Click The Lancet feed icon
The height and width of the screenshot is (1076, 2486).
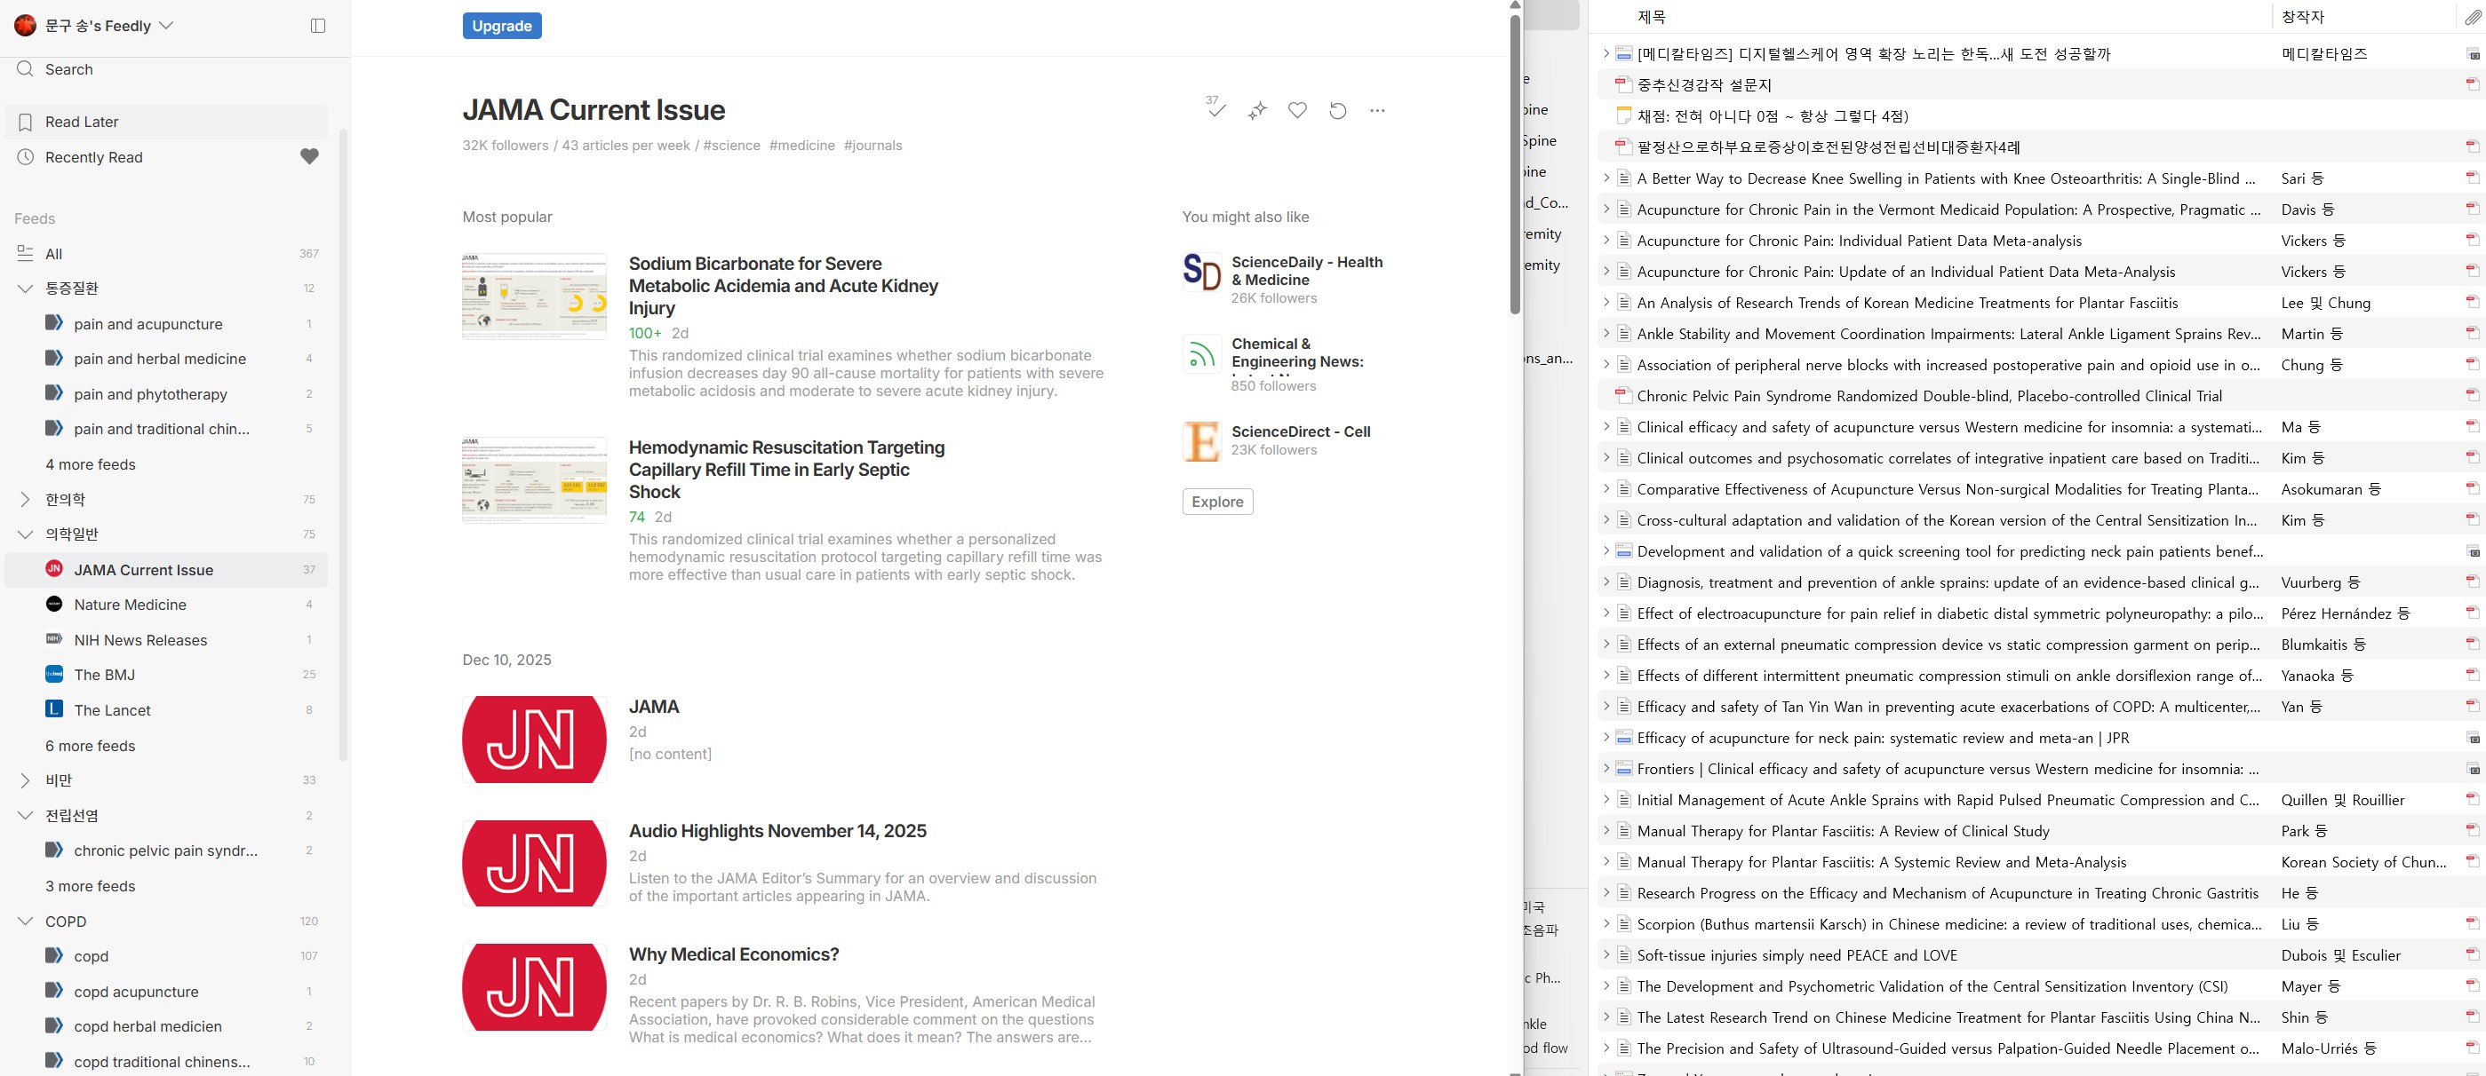54,708
